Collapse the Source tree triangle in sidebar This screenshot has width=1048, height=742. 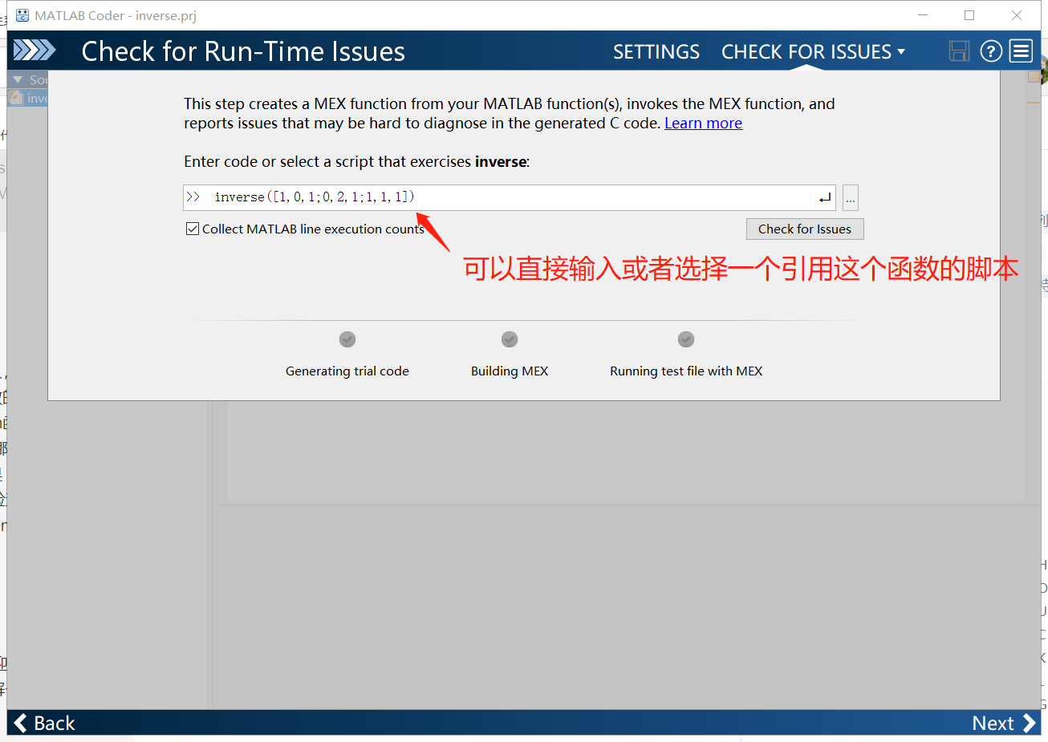pos(18,79)
